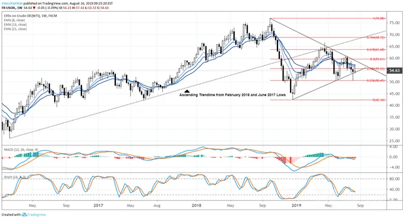This screenshot has width=404, height=219.
Task: Click the 30.00 price axis label
Action: (x=394, y=129)
